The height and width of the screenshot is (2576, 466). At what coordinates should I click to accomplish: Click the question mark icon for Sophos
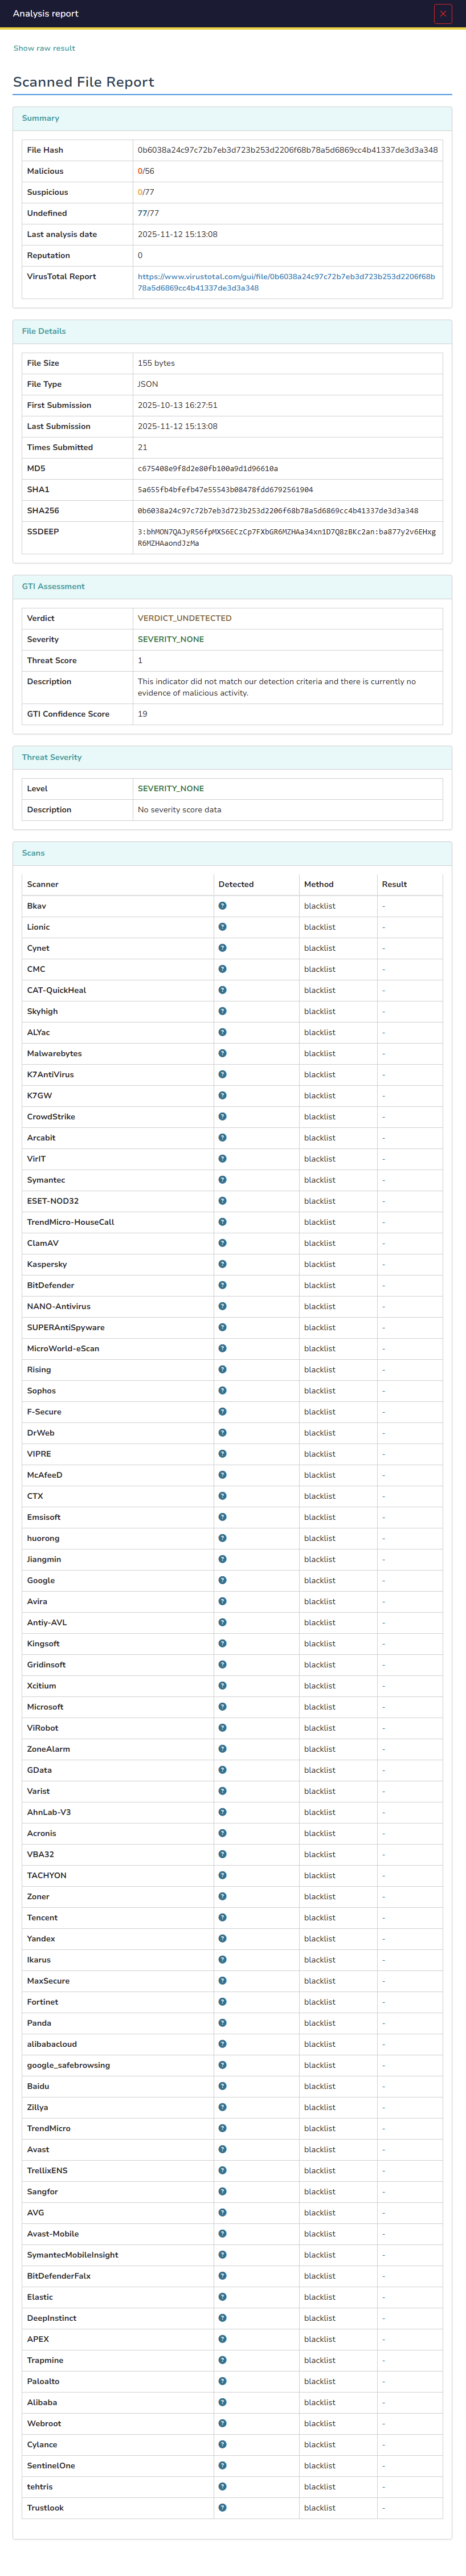click(x=222, y=1390)
